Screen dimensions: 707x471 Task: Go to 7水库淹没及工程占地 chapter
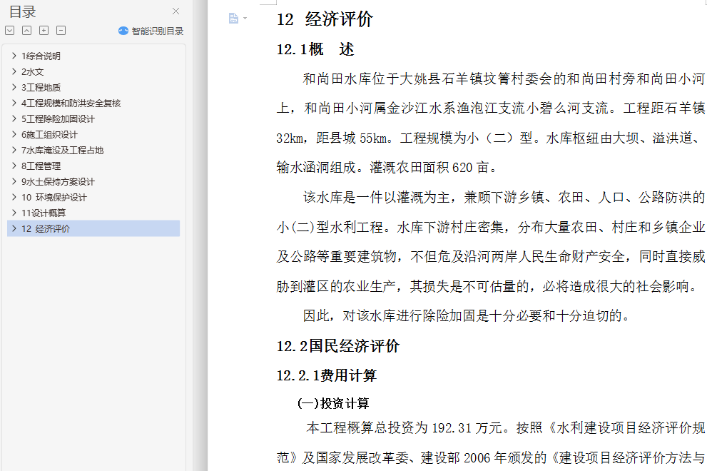coord(63,151)
